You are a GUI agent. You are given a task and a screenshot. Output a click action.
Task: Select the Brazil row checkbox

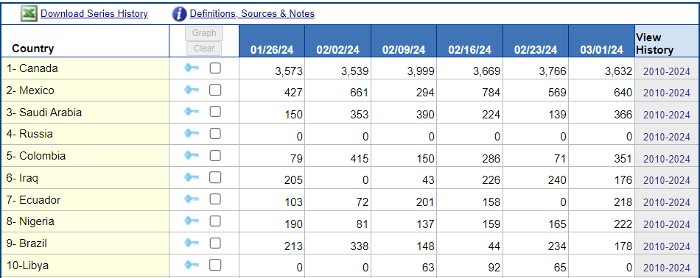(x=215, y=243)
